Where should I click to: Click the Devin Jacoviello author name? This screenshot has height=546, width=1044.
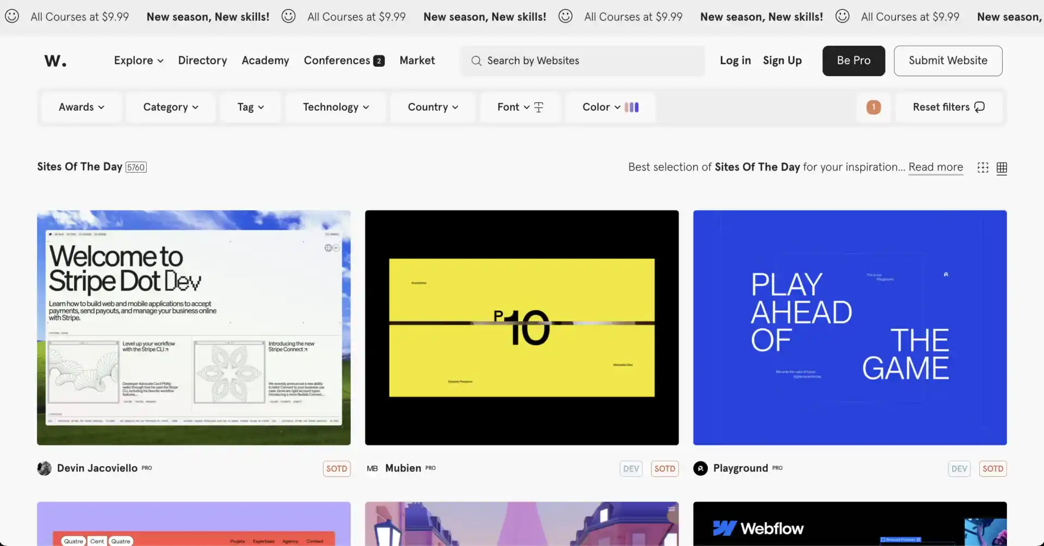pyautogui.click(x=97, y=468)
